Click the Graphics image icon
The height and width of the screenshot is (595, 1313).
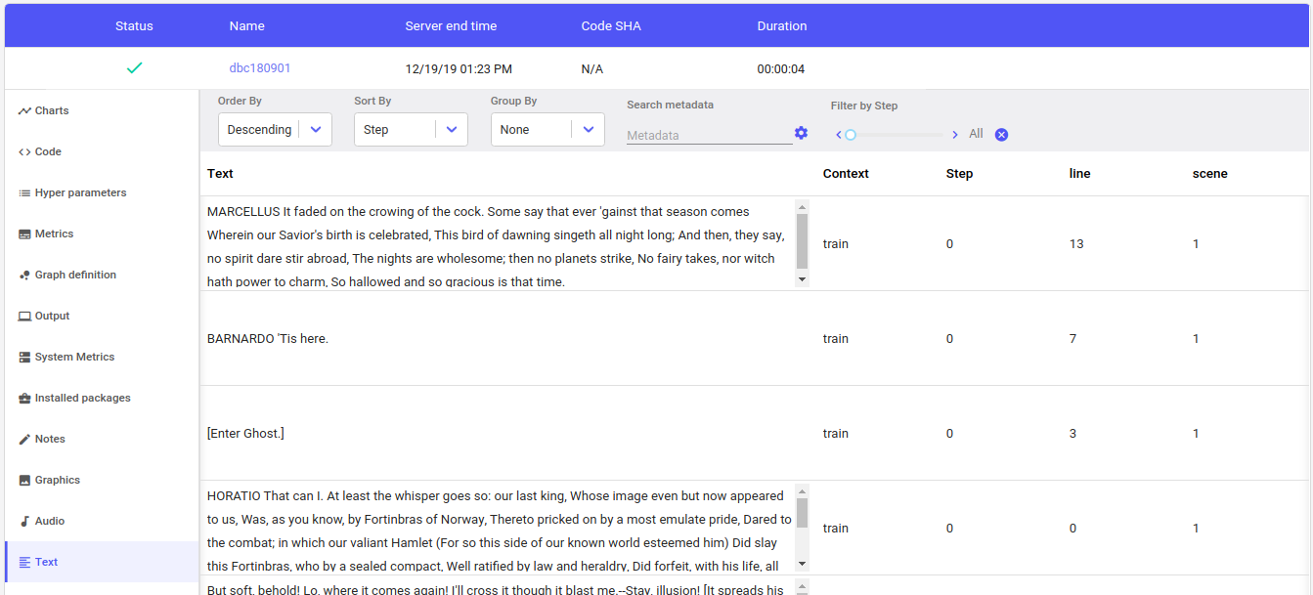pos(24,480)
